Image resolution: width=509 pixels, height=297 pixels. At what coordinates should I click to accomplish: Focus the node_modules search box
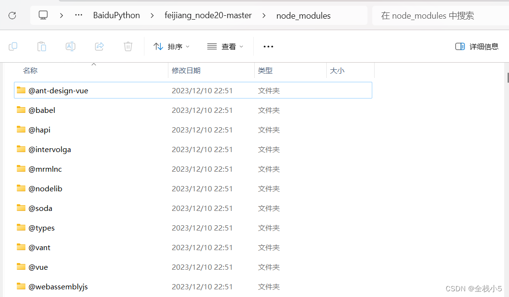point(440,15)
